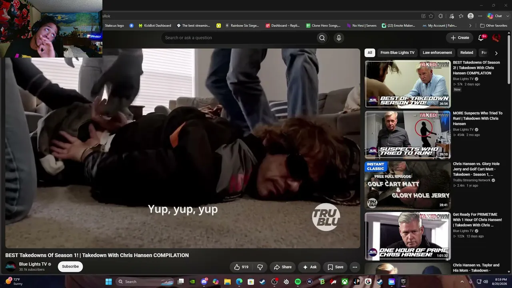Viewport: 512px width, 288px height.
Task: Open Golf Cart Matt episode title
Action: pos(476,169)
